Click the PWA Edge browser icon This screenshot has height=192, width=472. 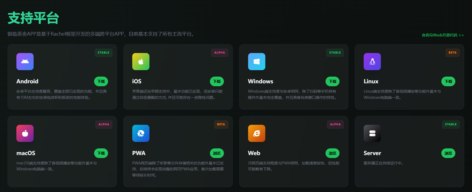point(141,133)
